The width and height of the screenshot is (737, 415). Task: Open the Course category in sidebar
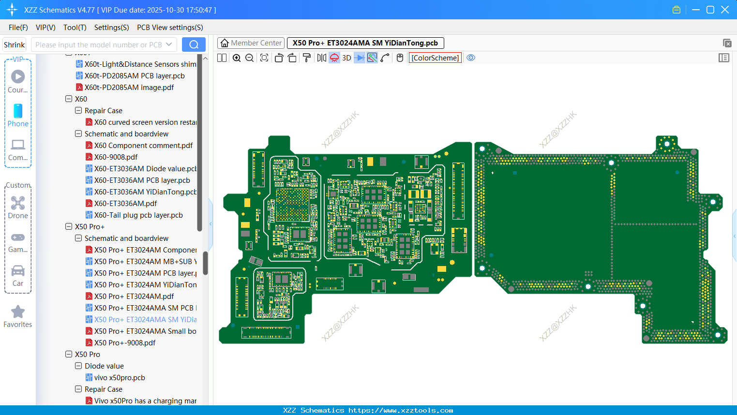pyautogui.click(x=18, y=81)
